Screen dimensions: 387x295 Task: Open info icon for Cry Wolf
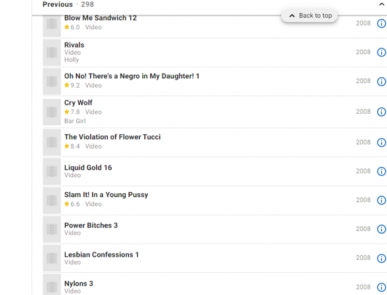point(381,112)
